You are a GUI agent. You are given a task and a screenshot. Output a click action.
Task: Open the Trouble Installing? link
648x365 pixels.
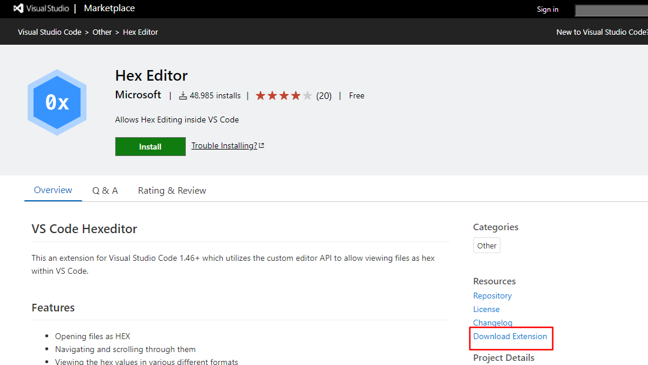point(224,145)
